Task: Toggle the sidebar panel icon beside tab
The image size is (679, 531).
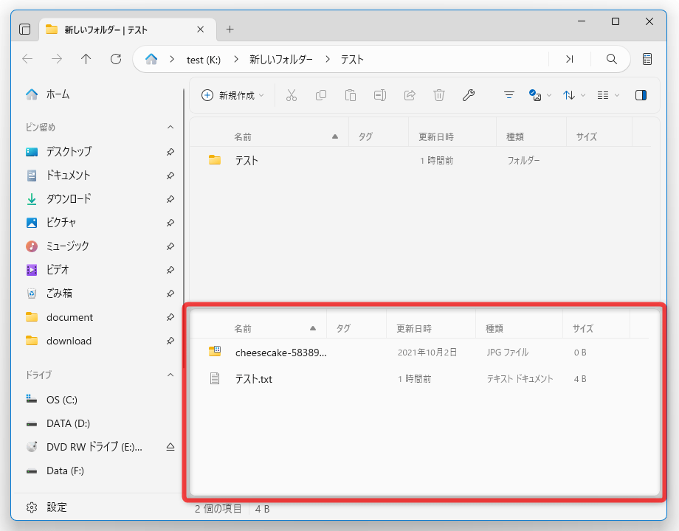Action: point(25,29)
